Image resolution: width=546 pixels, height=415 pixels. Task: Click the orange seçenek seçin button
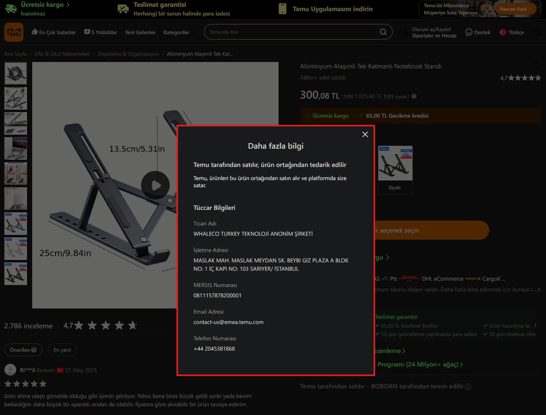point(431,230)
